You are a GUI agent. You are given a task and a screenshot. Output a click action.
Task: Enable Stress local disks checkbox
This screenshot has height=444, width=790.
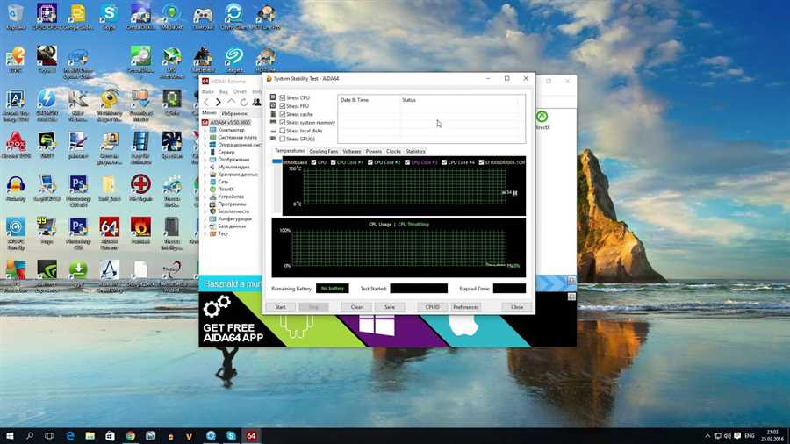click(282, 131)
